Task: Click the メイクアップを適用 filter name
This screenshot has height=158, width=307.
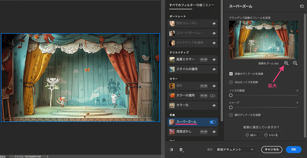Action: coord(190,43)
